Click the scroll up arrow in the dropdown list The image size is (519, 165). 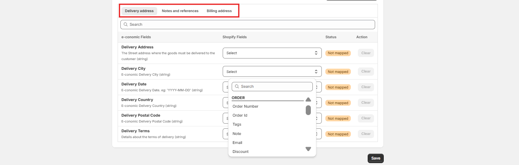click(308, 99)
